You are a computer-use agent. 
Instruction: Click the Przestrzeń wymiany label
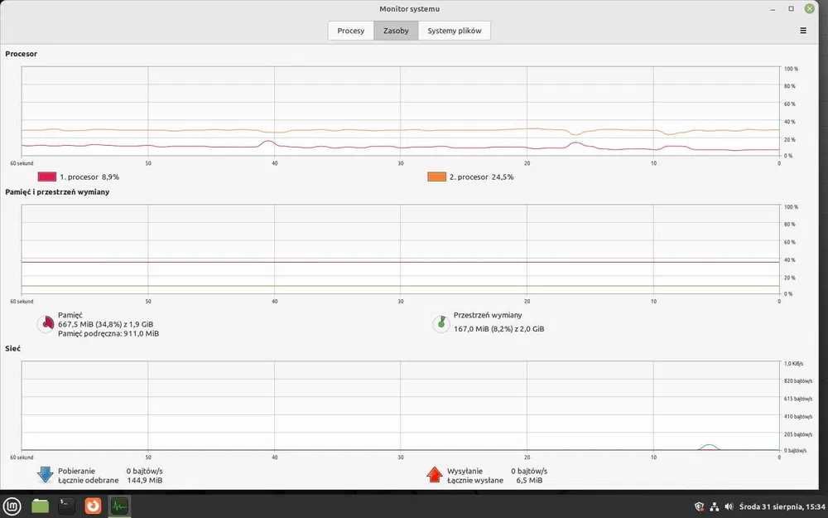(x=488, y=315)
